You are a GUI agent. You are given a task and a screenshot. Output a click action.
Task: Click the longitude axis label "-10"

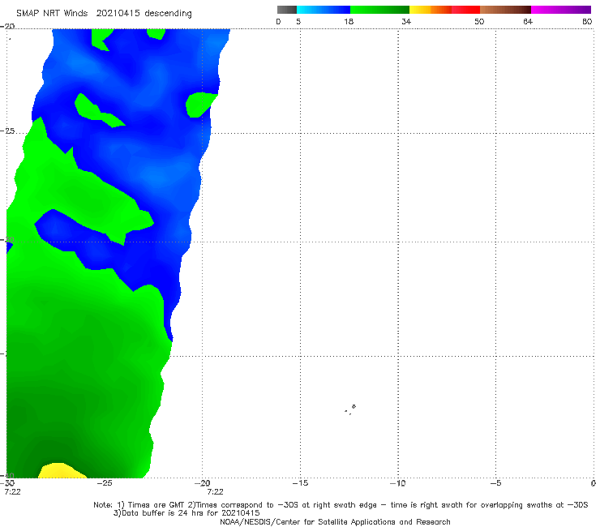pyautogui.click(x=398, y=483)
